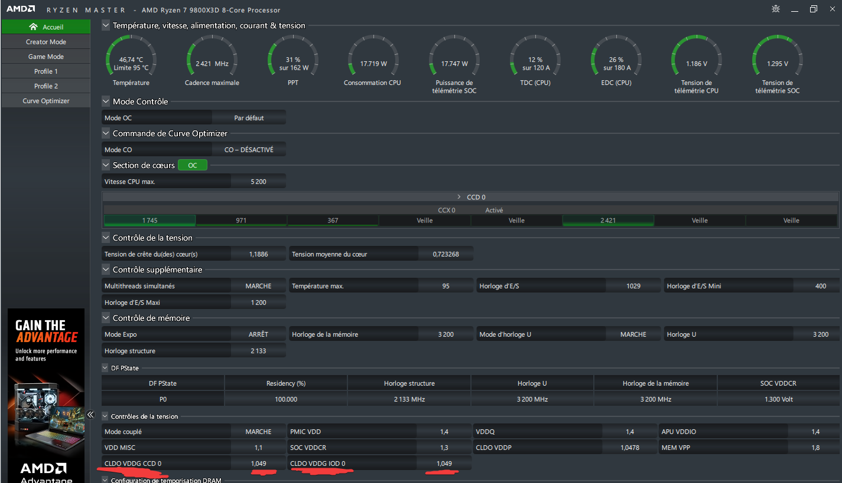The width and height of the screenshot is (842, 483).
Task: Click the AMD logo in title bar
Action: (x=21, y=9)
